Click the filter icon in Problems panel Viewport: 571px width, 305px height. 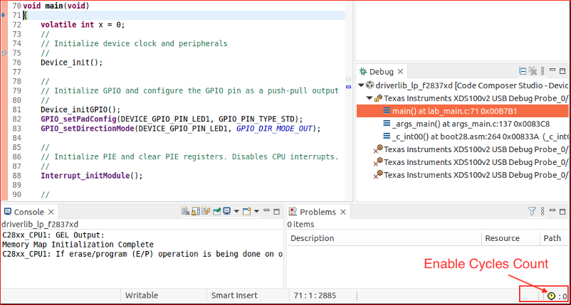[x=532, y=211]
